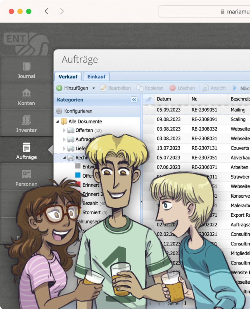Open Personen module
This screenshot has width=250, height=309.
(x=26, y=174)
